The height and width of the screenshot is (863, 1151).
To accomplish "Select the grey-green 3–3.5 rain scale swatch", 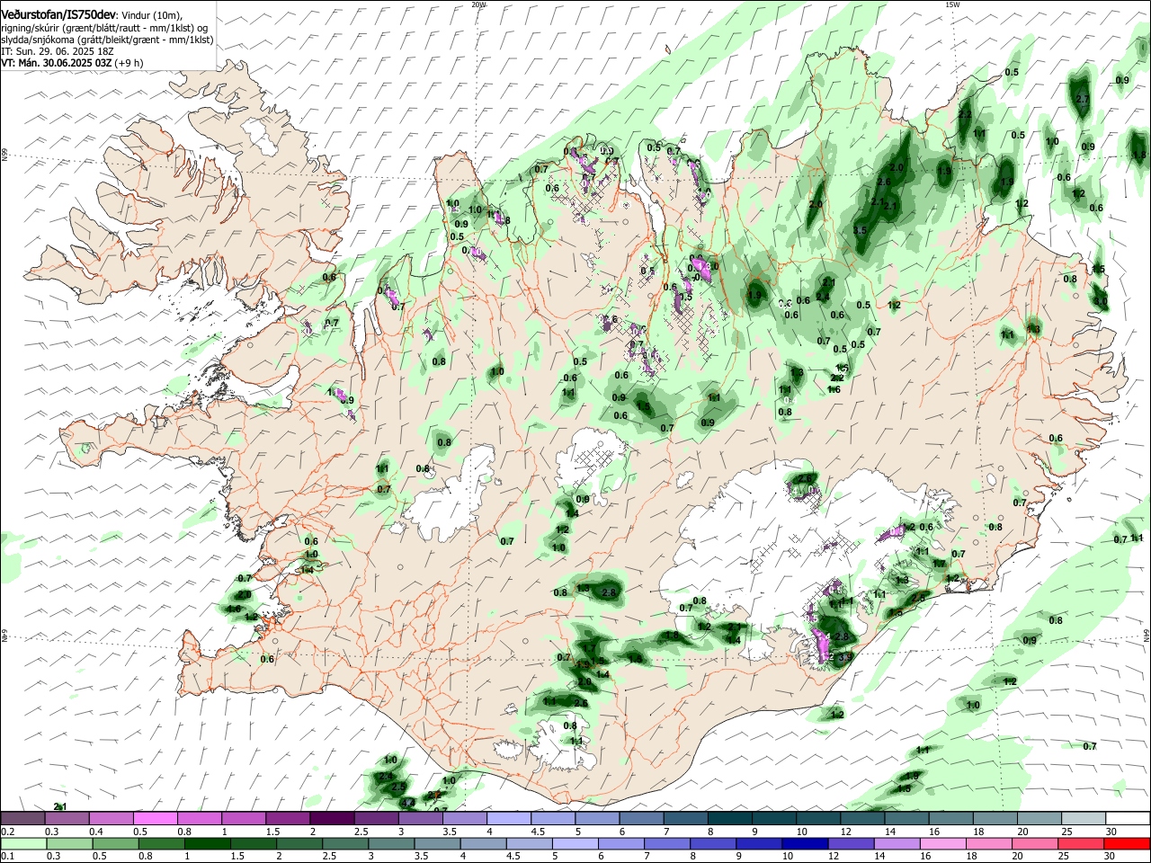I will 390,843.
